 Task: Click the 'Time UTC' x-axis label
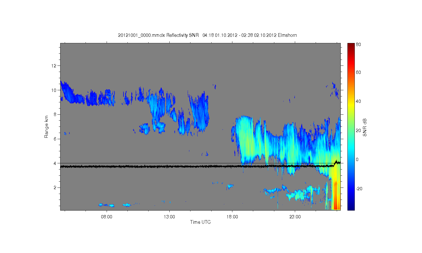(200, 222)
